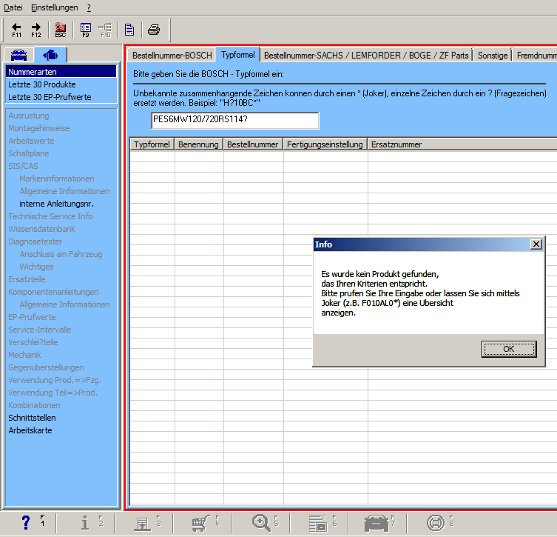
Task: Click the F7 vehicle icon in bottom bar
Action: (x=377, y=523)
